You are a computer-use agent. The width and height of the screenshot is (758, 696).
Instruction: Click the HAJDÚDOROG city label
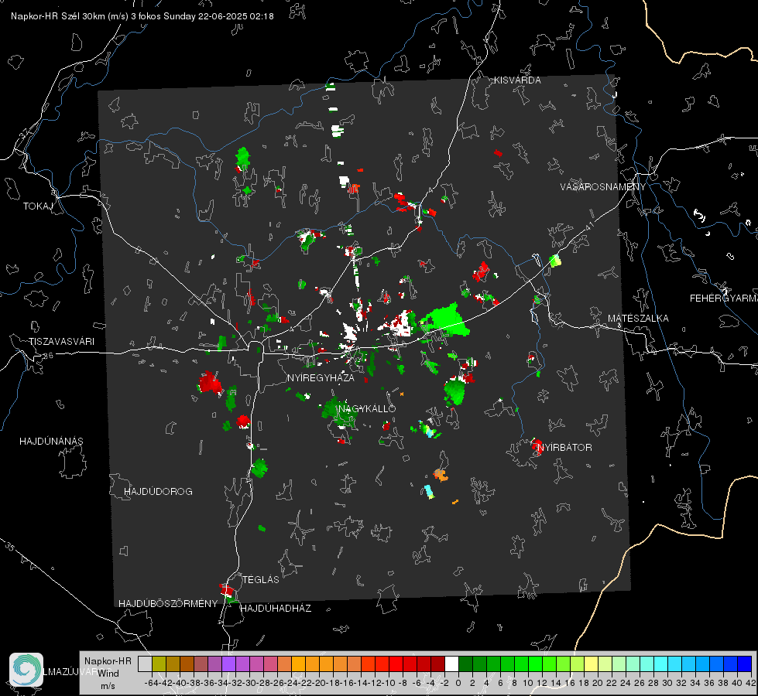tap(158, 492)
